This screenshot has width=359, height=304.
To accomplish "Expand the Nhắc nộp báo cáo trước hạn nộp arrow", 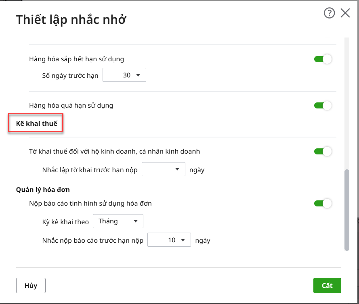I will coord(183,240).
